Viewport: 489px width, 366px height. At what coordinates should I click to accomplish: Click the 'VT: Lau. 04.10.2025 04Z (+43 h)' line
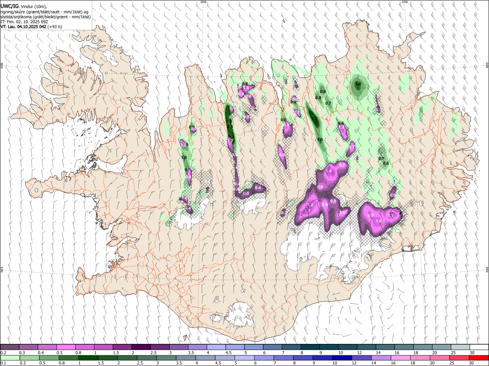(x=31, y=27)
